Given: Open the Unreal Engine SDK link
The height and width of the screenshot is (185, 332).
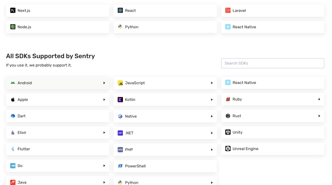Looking at the screenshot, I should pos(273,149).
